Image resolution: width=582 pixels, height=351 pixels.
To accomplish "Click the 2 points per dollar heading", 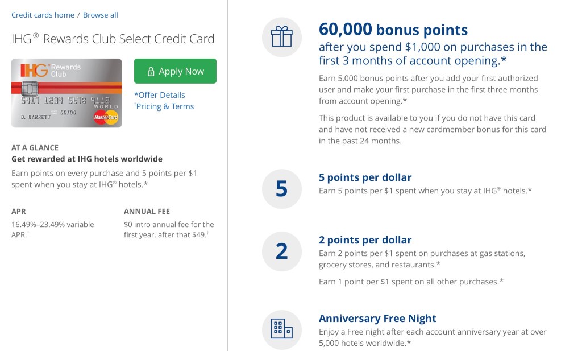I will (x=365, y=240).
